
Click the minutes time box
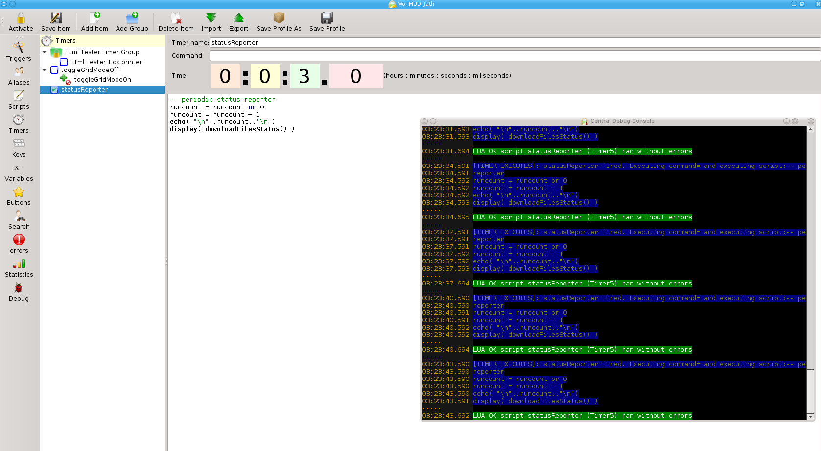click(265, 76)
